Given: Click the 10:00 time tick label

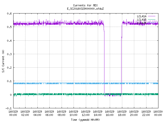Looking at the screenshot, I should click(73, 115).
